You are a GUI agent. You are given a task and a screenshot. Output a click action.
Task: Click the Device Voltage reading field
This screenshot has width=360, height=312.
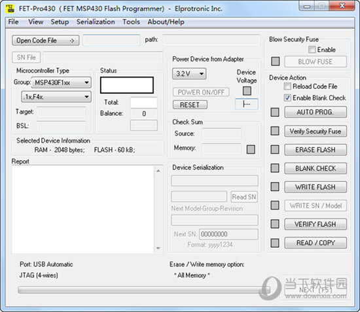(x=247, y=104)
